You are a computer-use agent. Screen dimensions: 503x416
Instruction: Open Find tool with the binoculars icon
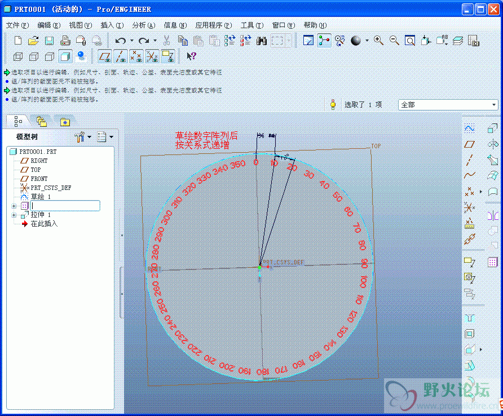tap(262, 41)
